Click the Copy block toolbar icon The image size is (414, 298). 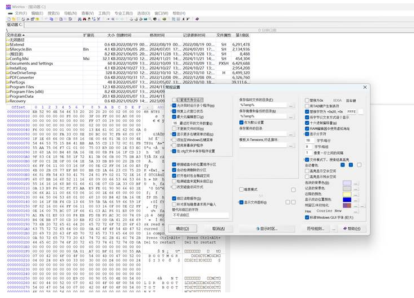(x=52, y=19)
